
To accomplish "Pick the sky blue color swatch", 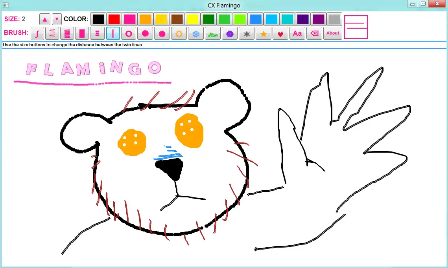I will (271, 19).
